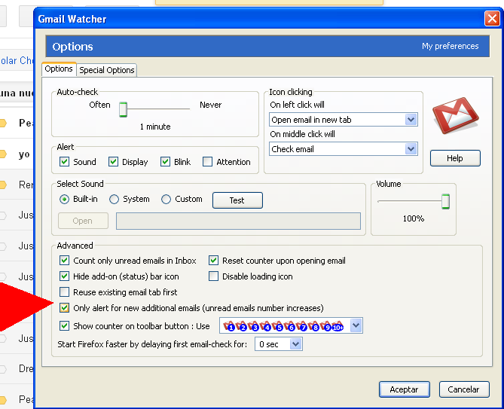The height and width of the screenshot is (409, 504).
Task: Click the custom sound file path field
Action: pos(238,221)
